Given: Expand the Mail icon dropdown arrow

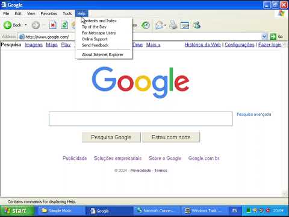Looking at the screenshot, I should coord(165,25).
